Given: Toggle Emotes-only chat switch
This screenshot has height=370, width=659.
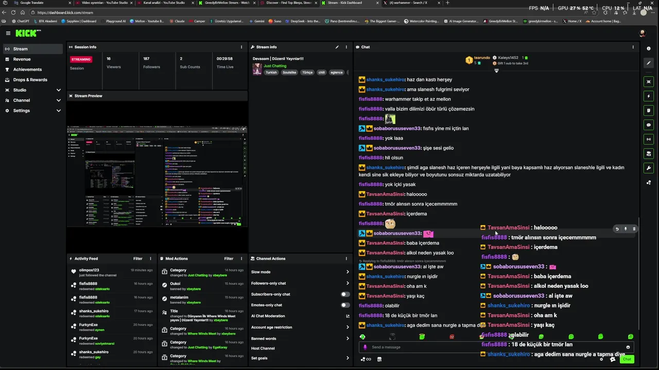Looking at the screenshot, I should click(x=345, y=305).
